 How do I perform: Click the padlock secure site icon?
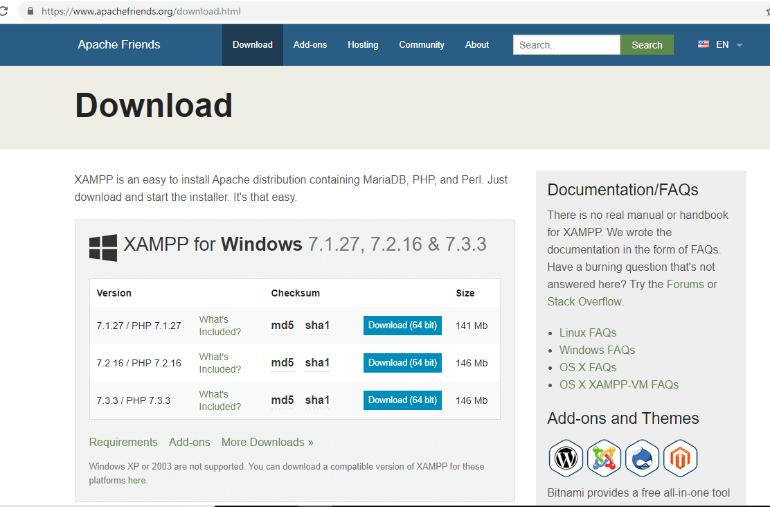tap(30, 12)
